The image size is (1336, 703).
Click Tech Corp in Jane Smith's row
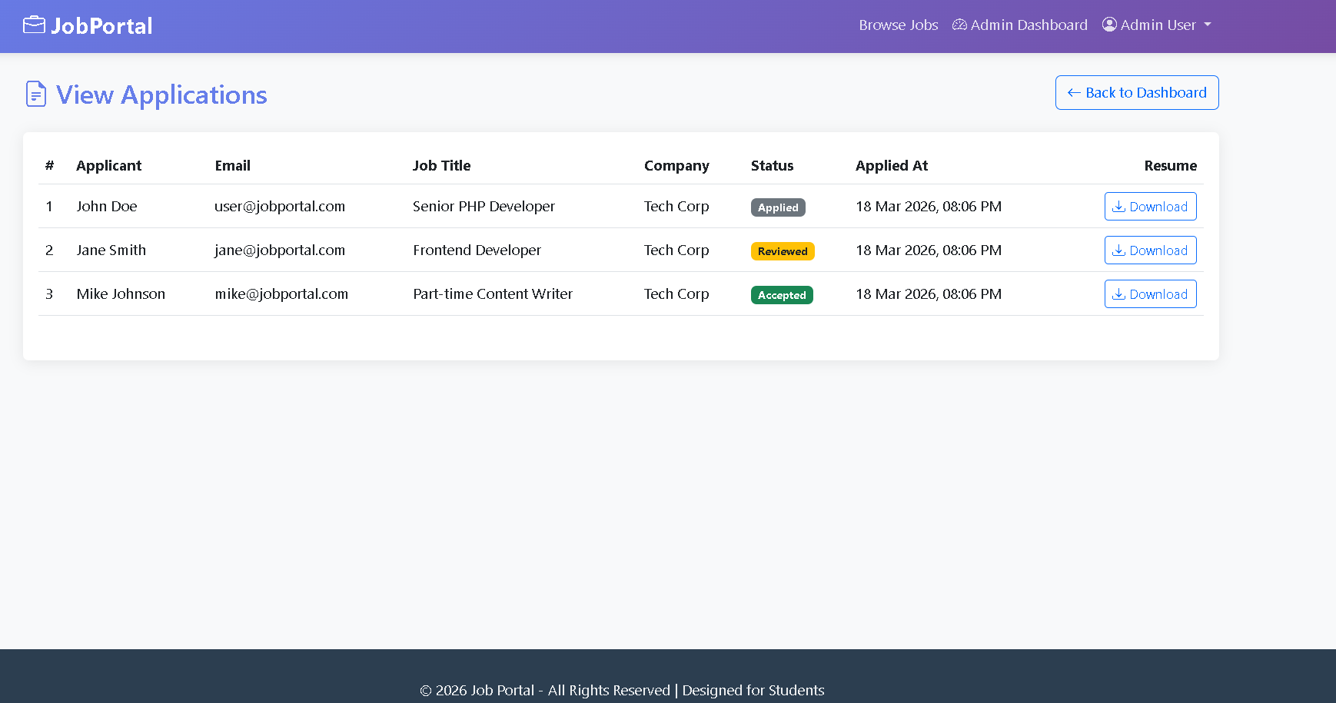coord(676,250)
